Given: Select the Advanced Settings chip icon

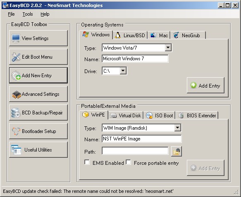Looking at the screenshot, I should pyautogui.click(x=17, y=95).
